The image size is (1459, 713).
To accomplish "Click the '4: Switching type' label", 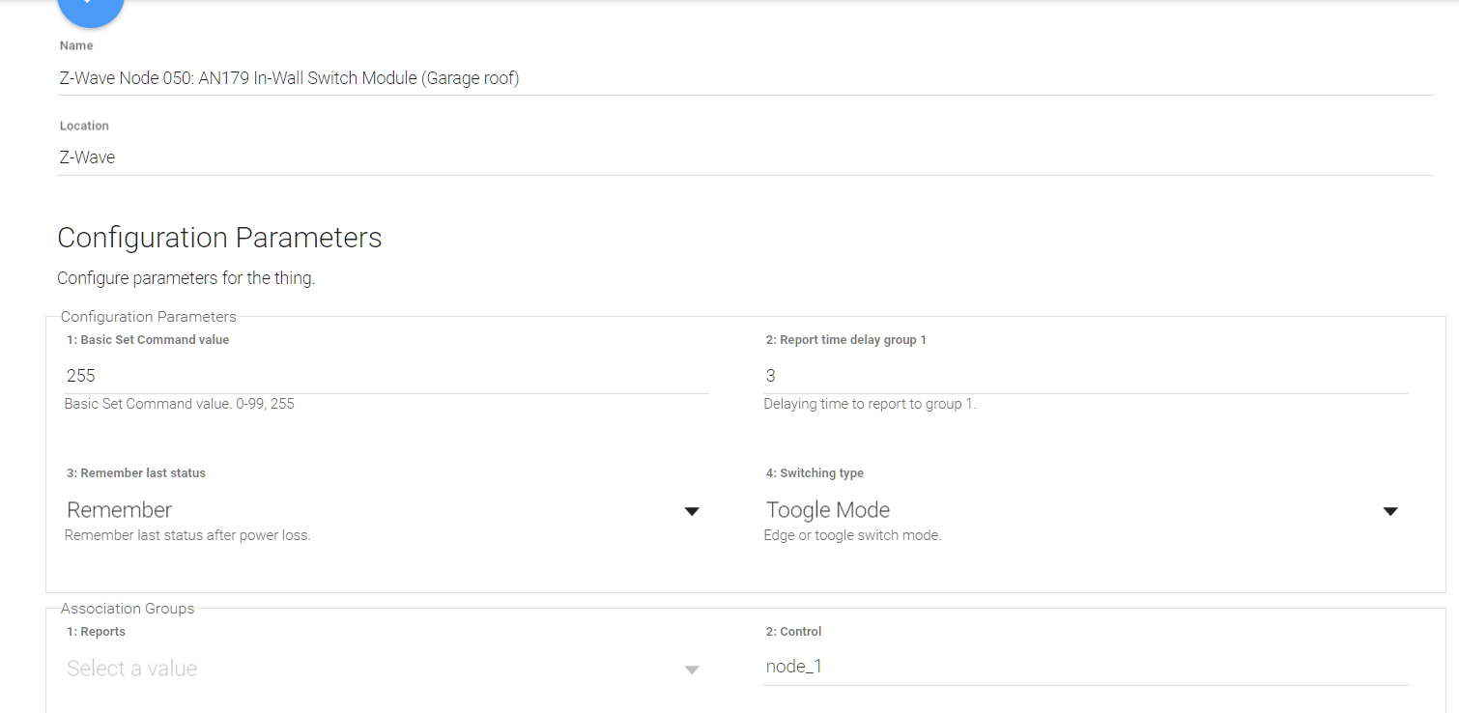I will (x=815, y=473).
